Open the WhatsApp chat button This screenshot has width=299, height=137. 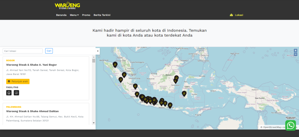(x=291, y=125)
